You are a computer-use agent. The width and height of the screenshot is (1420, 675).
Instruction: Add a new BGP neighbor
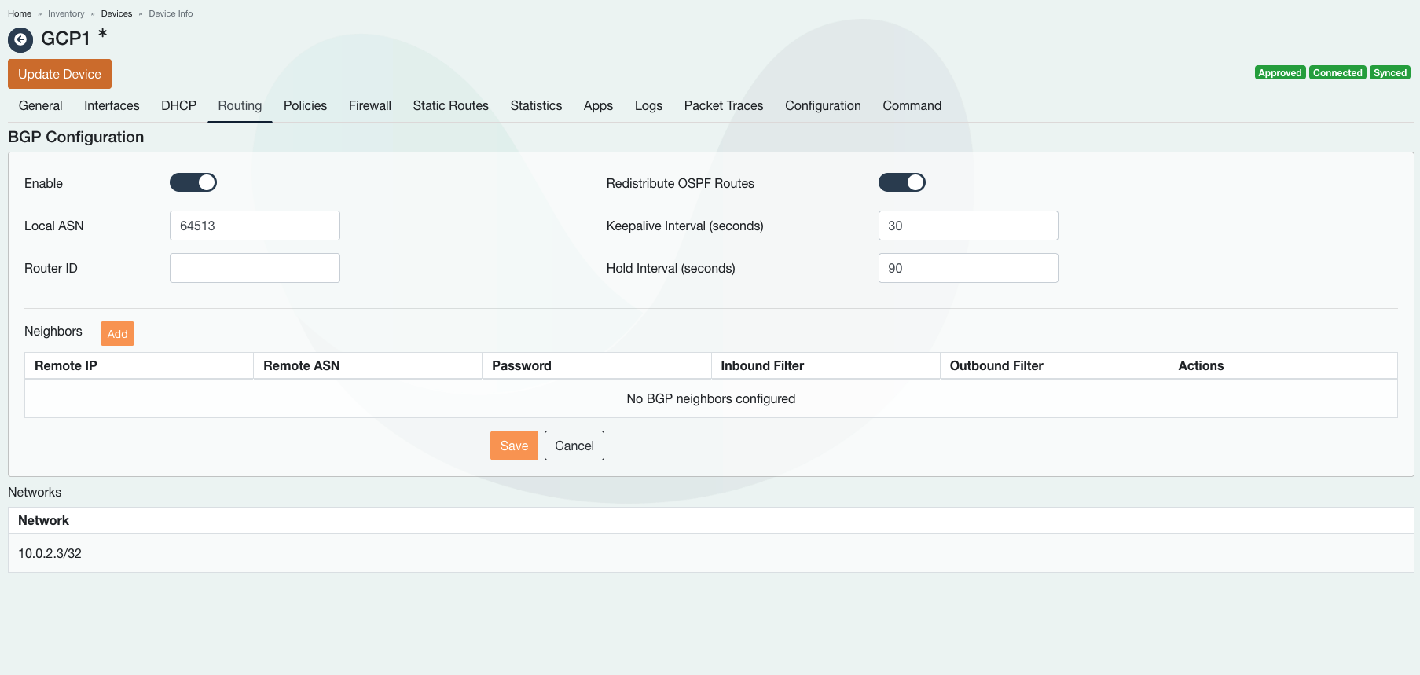pyautogui.click(x=117, y=334)
